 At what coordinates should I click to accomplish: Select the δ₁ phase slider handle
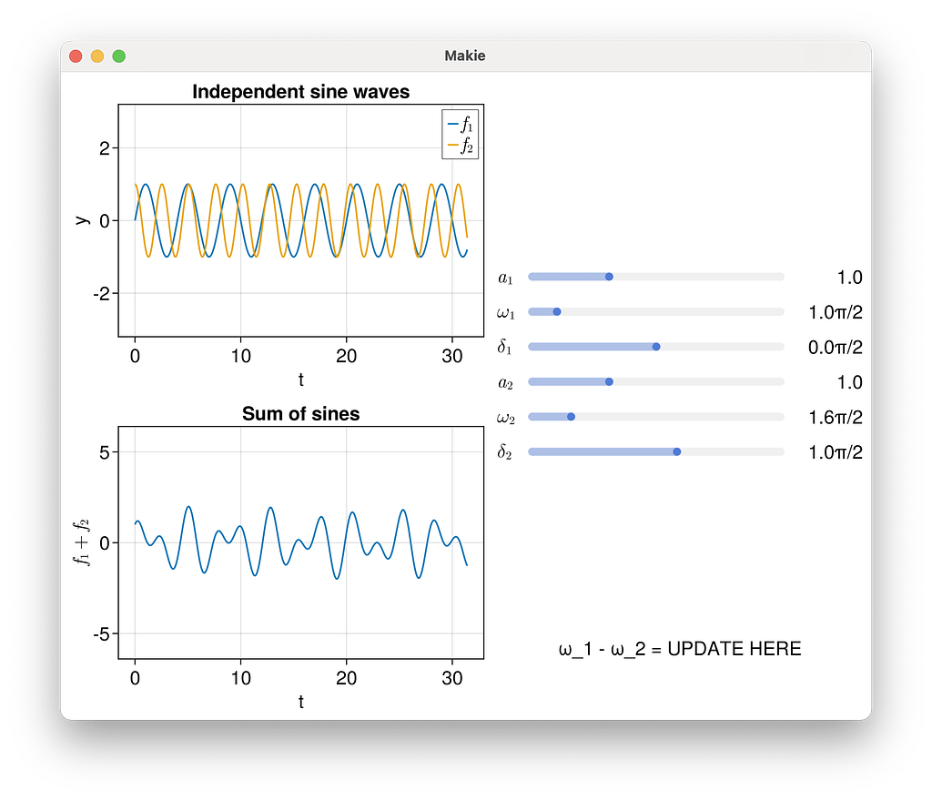tap(656, 346)
